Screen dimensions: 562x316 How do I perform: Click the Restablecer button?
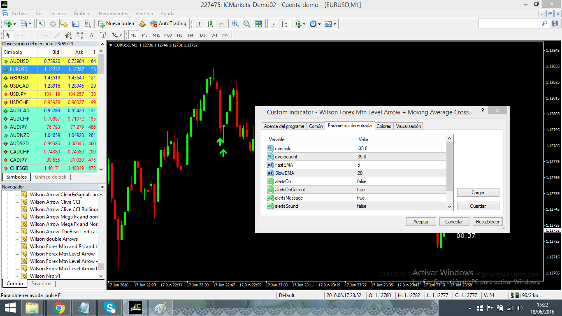pos(488,222)
